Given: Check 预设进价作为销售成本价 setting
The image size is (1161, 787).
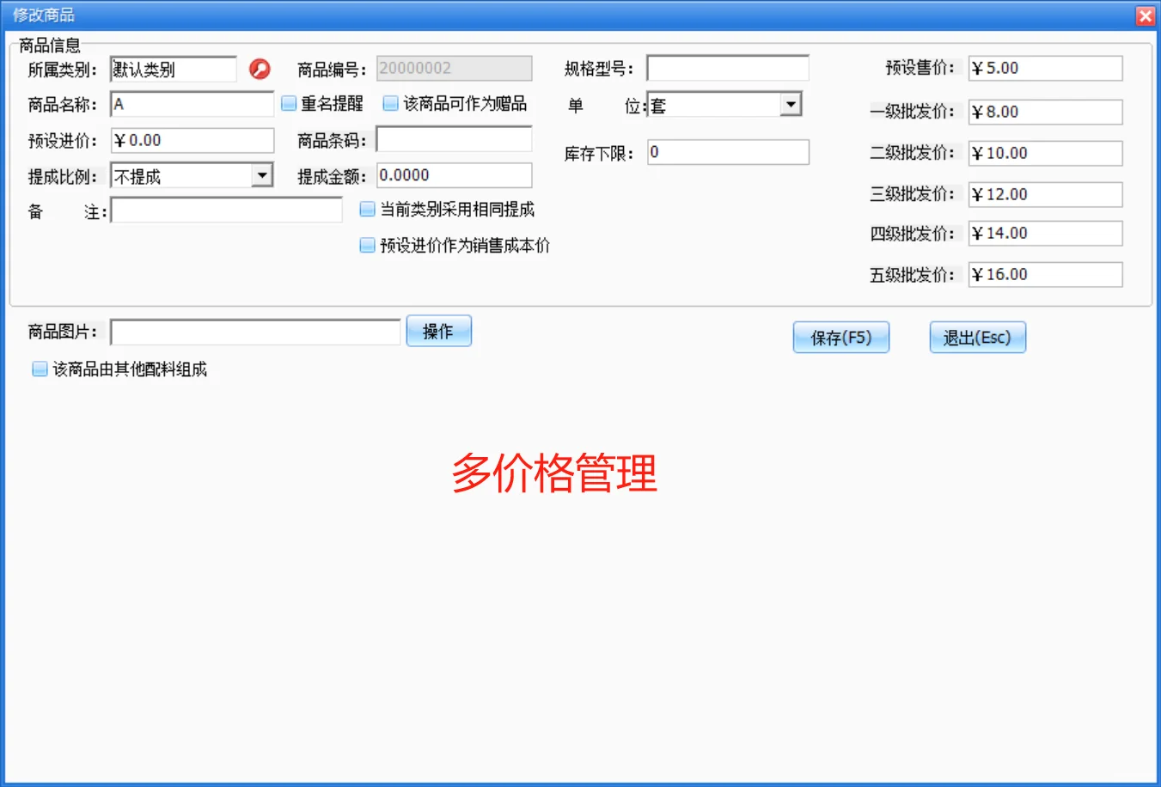Looking at the screenshot, I should pyautogui.click(x=367, y=245).
